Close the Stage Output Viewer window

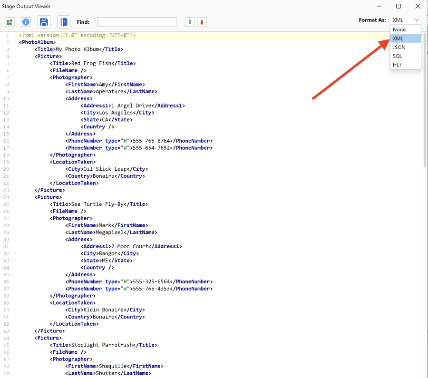(418, 6)
